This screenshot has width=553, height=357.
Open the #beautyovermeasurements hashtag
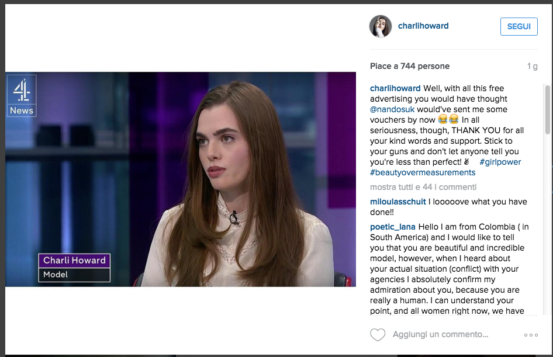coord(423,172)
